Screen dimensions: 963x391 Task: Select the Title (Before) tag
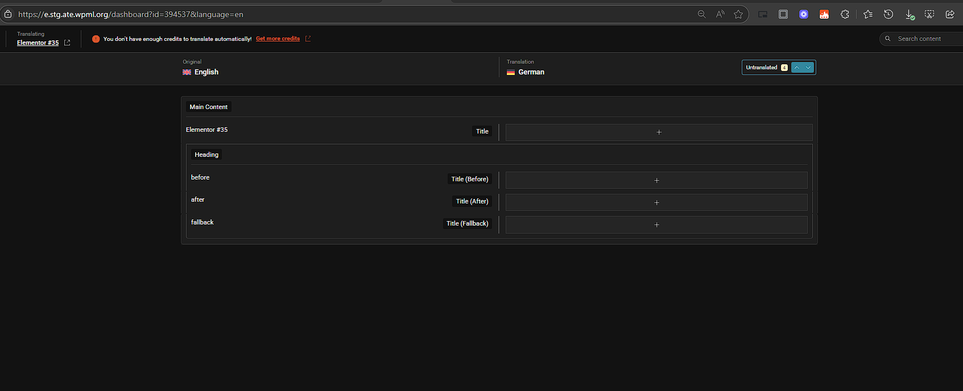(x=470, y=179)
